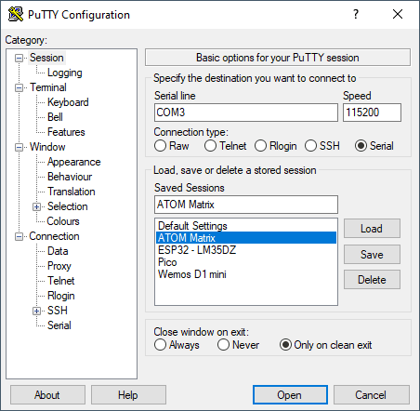The width and height of the screenshot is (420, 411).
Task: Open the Keyboard category
Action: (x=68, y=102)
